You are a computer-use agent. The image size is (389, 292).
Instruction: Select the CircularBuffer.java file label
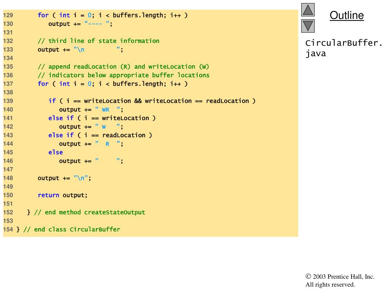(343, 48)
